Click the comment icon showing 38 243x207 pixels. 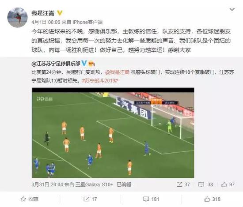201,184
